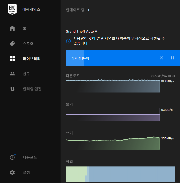Click the blue bandwidth info icon
Viewport: 180px width, 183px height.
(x=68, y=41)
